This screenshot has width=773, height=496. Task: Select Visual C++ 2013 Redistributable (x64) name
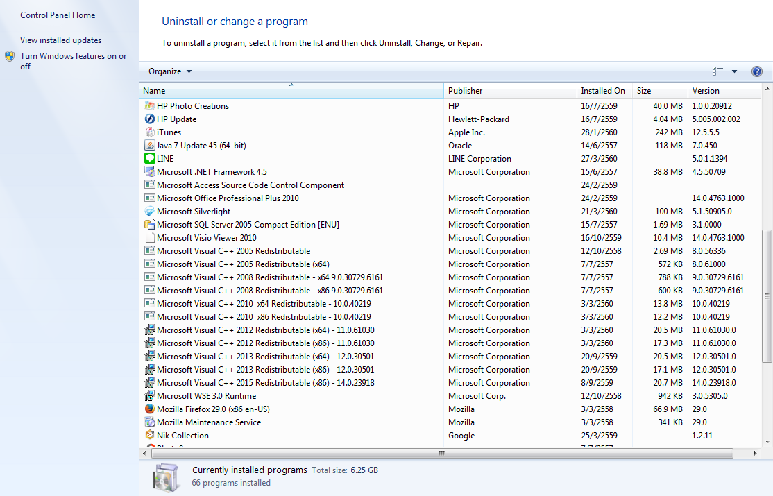266,357
